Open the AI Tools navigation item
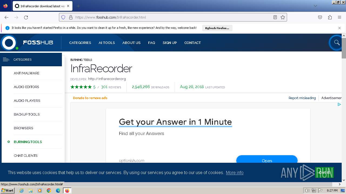This screenshot has width=346, height=194. (107, 43)
